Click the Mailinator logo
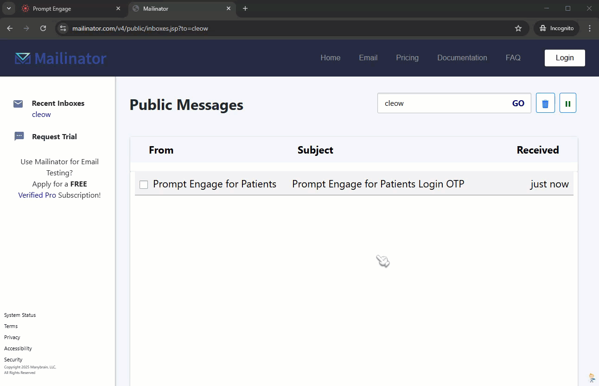 pos(61,58)
